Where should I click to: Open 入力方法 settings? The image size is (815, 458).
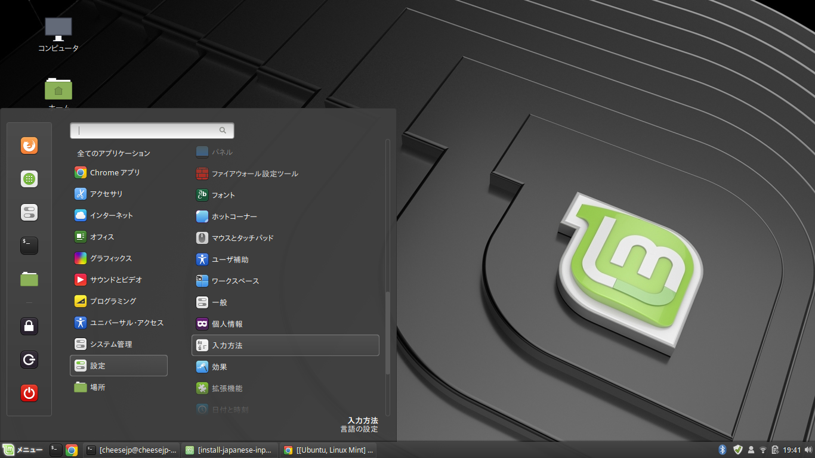[x=285, y=345]
